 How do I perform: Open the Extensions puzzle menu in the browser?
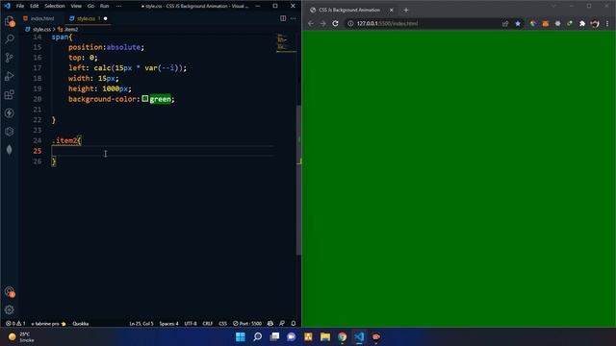582,23
